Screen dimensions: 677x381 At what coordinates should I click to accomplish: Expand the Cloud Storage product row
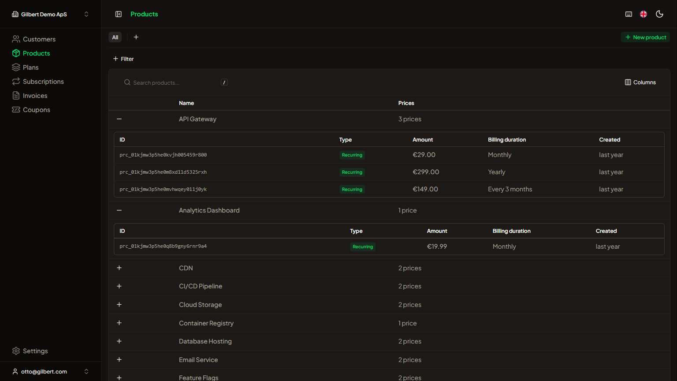coord(119,305)
